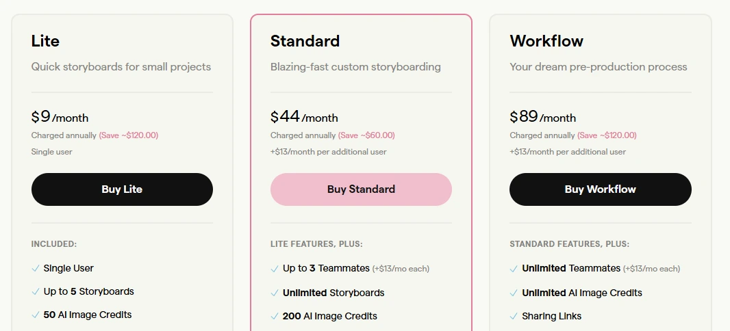Click the checkmark beside Sharing Links
Image resolution: width=730 pixels, height=331 pixels.
pyautogui.click(x=514, y=317)
